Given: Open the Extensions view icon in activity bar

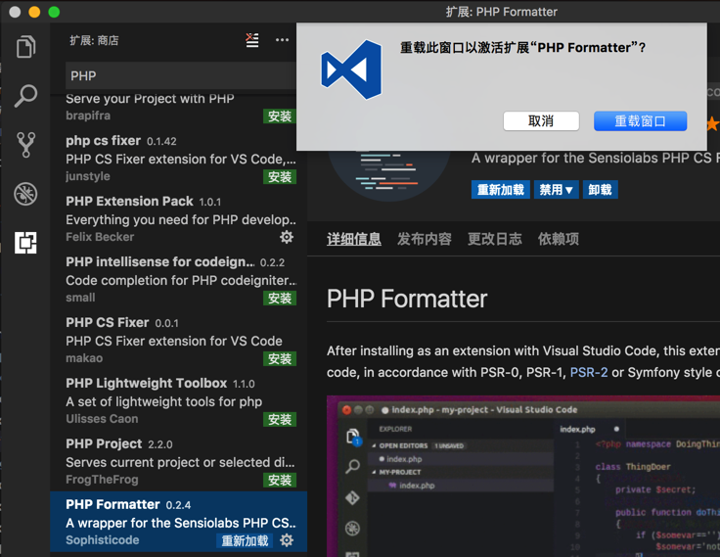Looking at the screenshot, I should coord(25,242).
